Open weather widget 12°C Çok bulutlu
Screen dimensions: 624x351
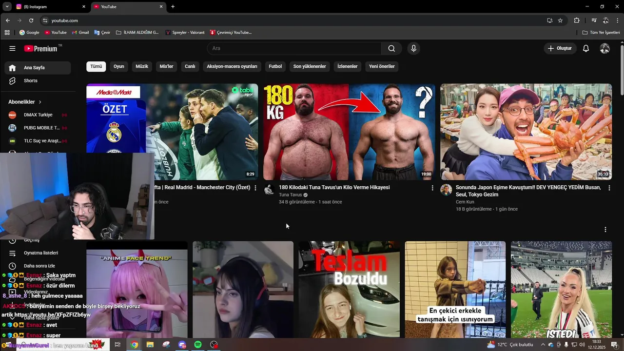coord(510,345)
